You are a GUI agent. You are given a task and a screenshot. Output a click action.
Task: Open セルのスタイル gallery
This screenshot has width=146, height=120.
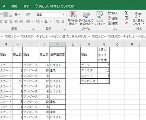click(x=99, y=18)
